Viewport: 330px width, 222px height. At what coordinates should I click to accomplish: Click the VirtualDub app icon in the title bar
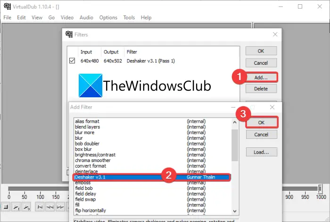[x=8, y=6]
